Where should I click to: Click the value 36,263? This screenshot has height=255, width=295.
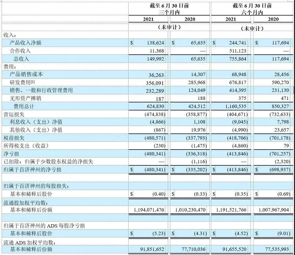(x=156, y=75)
